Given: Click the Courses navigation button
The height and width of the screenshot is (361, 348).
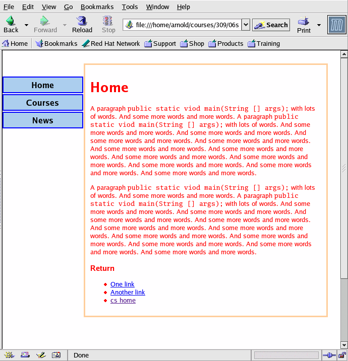Looking at the screenshot, I should click(43, 103).
